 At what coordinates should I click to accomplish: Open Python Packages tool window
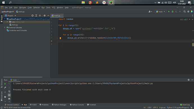pos(59,105)
